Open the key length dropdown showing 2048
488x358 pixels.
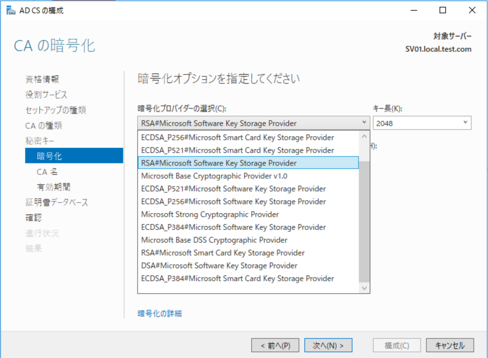point(422,123)
